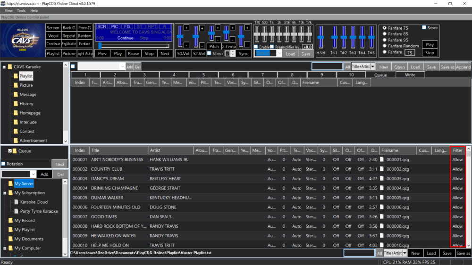Screen dimensions: 472x265
Task: Tick the Preamplifier level checkbox
Action: click(272, 47)
